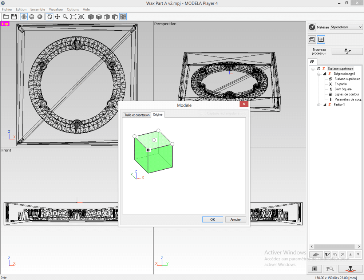Switch to Taille et orientation tab
This screenshot has height=280, width=364.
click(x=137, y=115)
